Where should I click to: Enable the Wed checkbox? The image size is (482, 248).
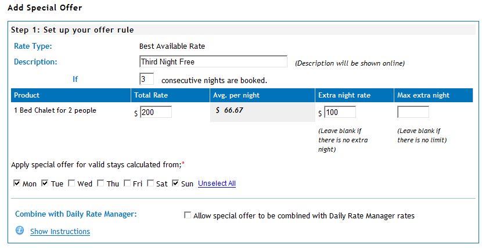pos(71,184)
